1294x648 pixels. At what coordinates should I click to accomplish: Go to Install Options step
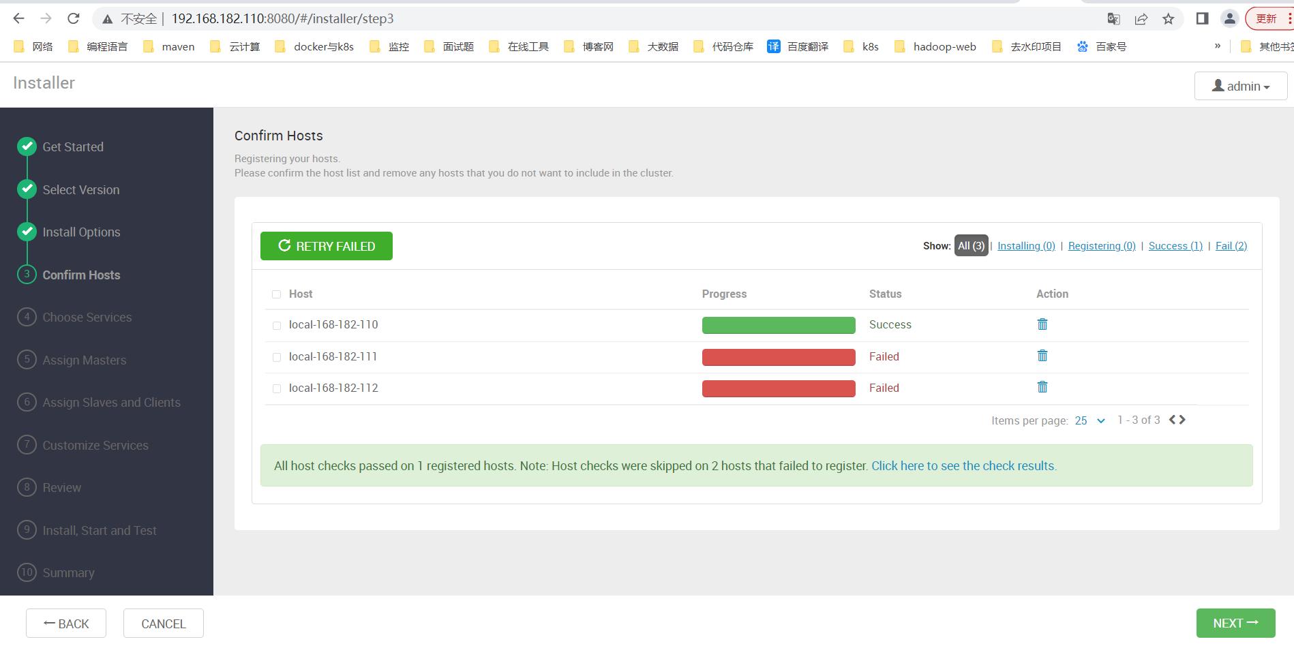[81, 232]
